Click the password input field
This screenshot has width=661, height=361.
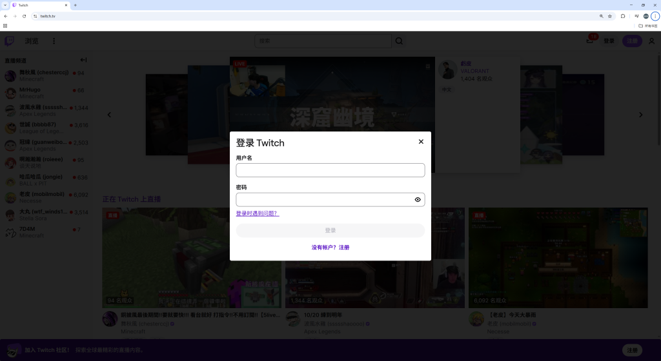tap(323, 200)
